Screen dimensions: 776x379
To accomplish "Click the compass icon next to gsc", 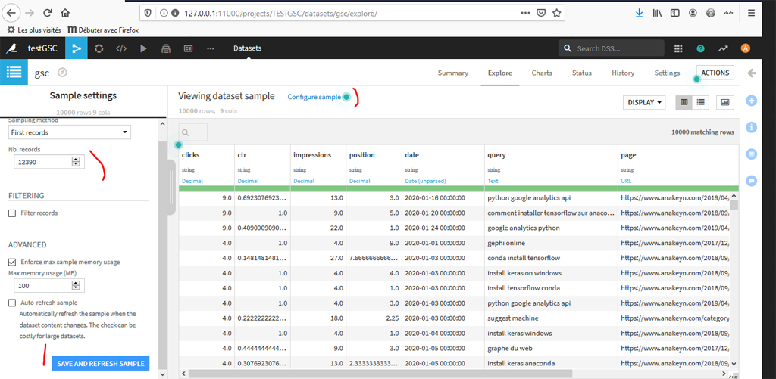I will coord(62,73).
